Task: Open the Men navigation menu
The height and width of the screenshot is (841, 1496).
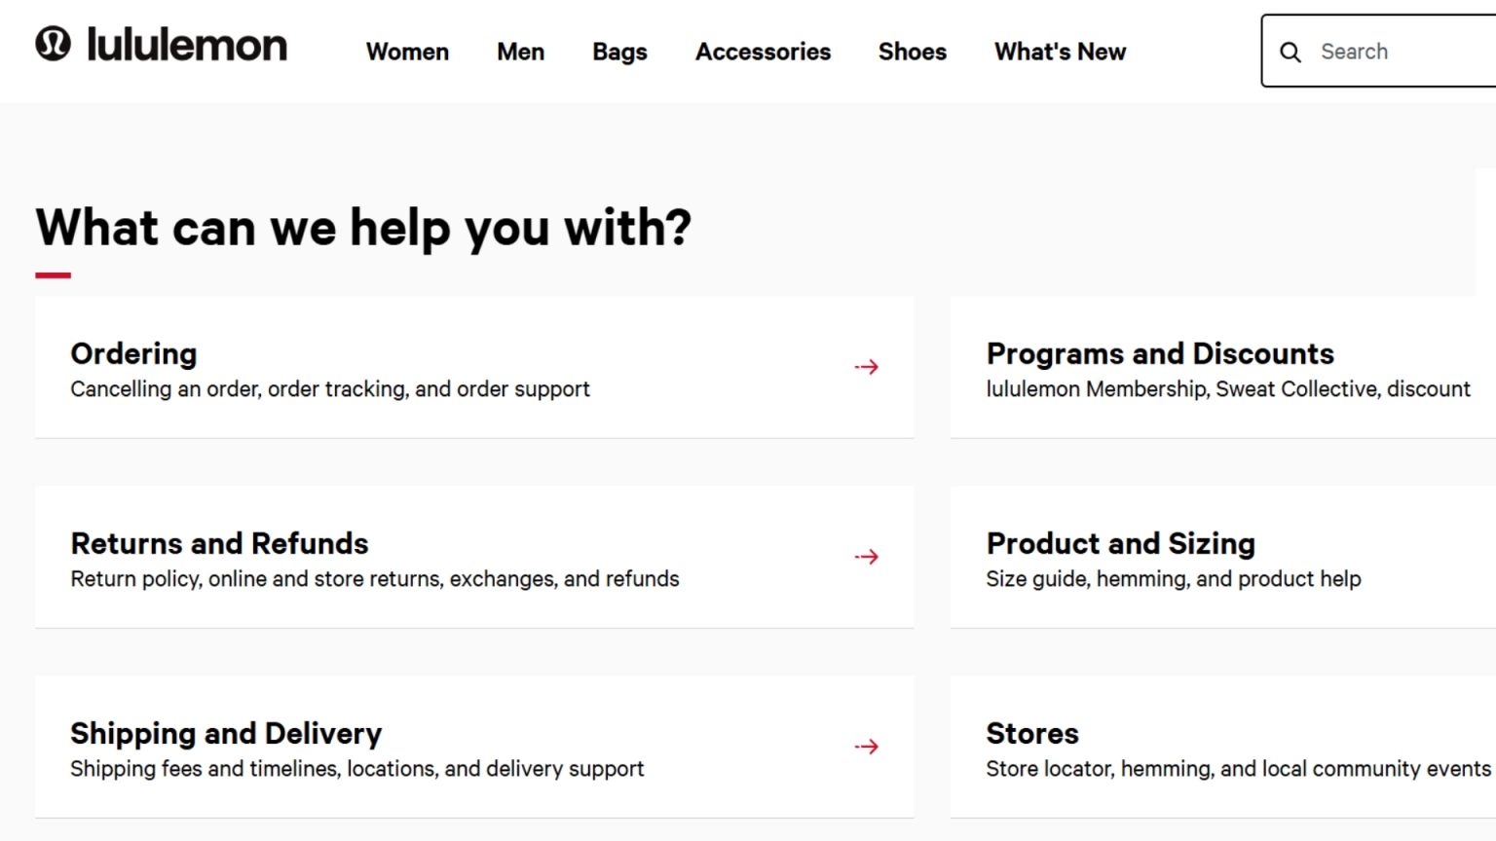Action: (520, 52)
